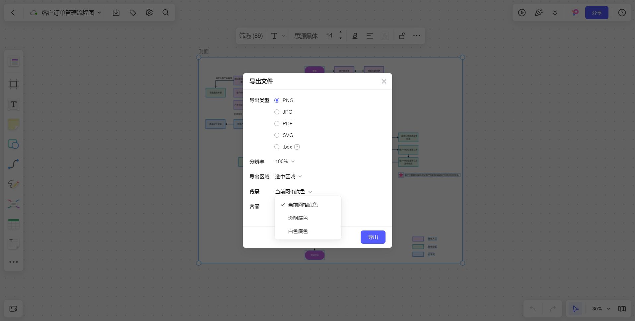This screenshot has width=635, height=321.
Task: Click the 分享 button in top bar
Action: 596,13
